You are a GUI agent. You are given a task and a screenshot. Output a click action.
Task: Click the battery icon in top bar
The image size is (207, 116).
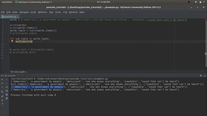(201, 2)
